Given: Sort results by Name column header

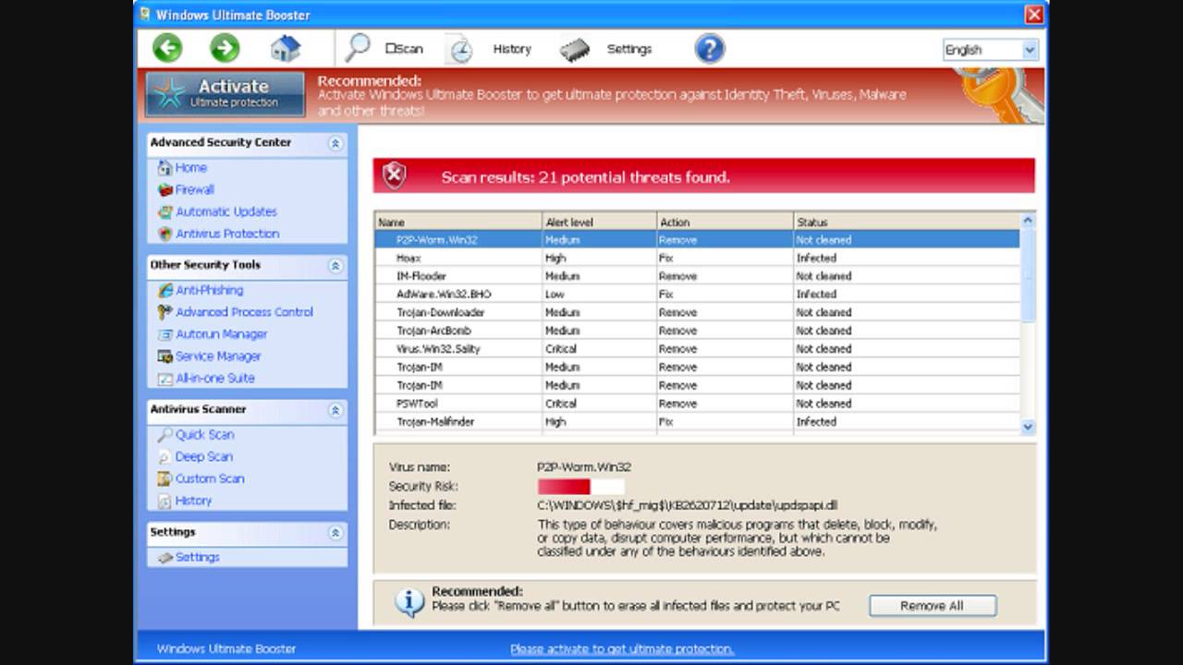Looking at the screenshot, I should pos(458,222).
